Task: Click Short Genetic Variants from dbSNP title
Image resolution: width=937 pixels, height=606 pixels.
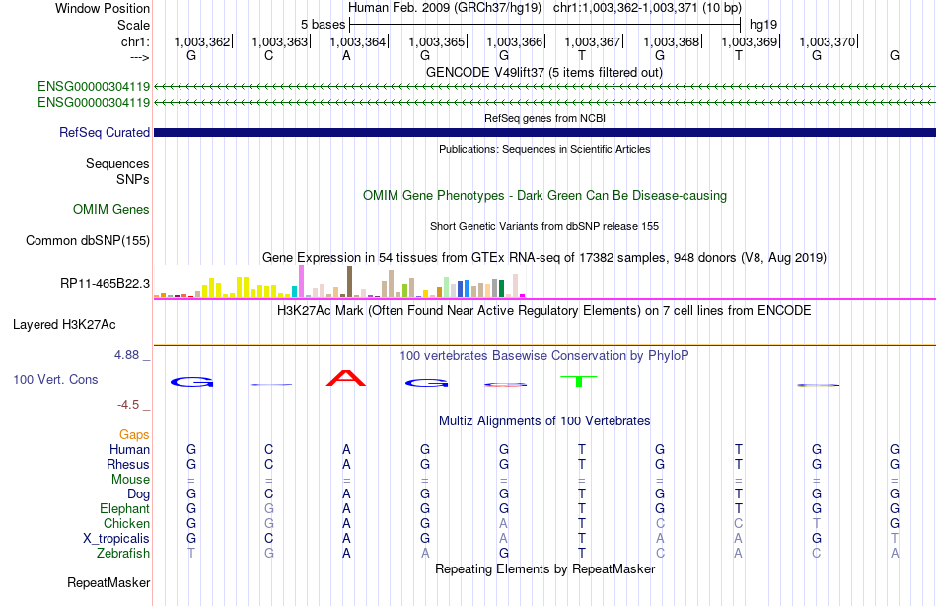Action: pos(544,226)
